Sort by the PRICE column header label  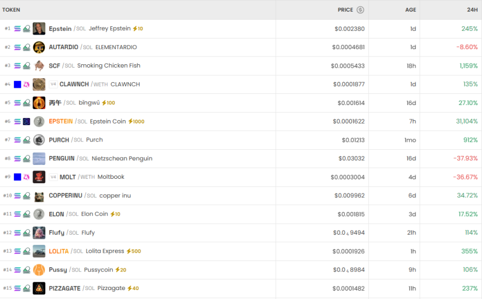[345, 10]
